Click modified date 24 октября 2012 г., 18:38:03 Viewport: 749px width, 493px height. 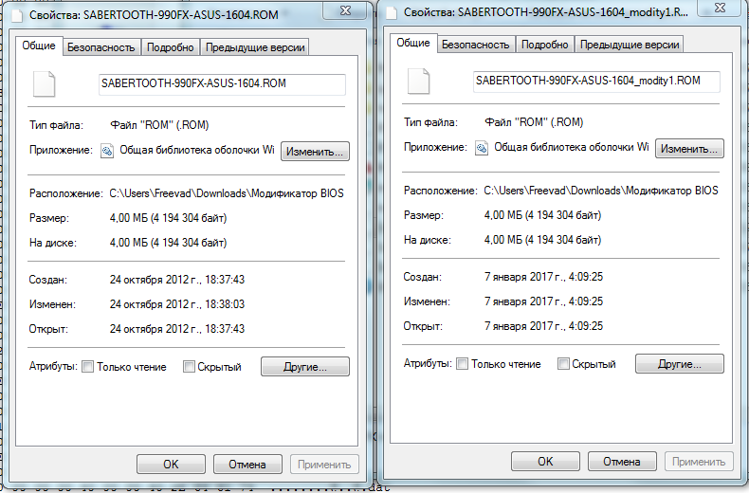pos(177,304)
